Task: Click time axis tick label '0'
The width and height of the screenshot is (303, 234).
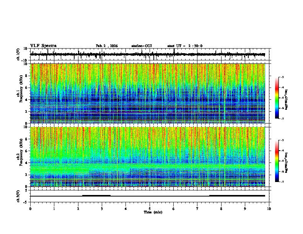Action: pos(30,209)
